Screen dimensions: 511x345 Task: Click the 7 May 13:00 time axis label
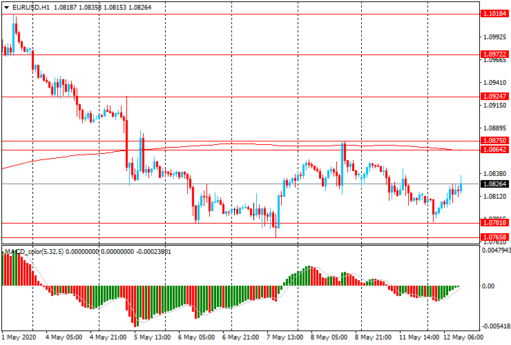pyautogui.click(x=285, y=337)
